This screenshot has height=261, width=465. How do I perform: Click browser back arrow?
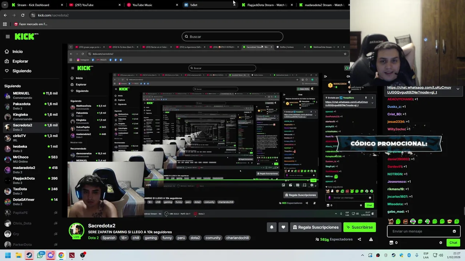[5, 15]
